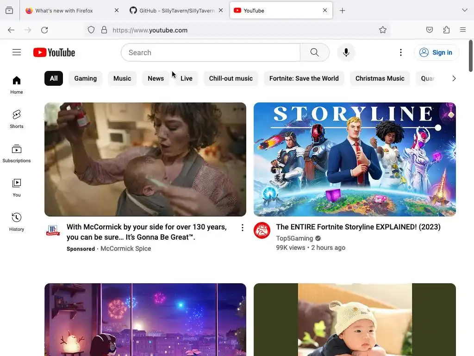Open the You section in sidebar

[x=17, y=188]
